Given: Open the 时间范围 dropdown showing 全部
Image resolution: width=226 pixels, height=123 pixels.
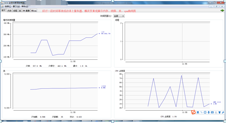Looking at the screenshot, I should coord(119,16).
